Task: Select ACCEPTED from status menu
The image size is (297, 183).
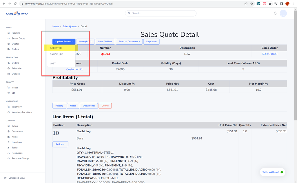Action: [x=56, y=48]
